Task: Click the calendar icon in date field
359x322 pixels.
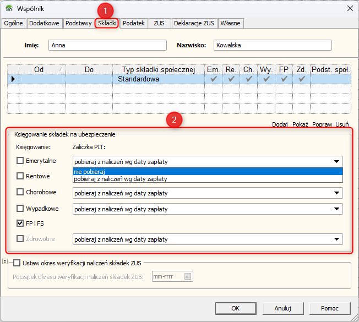Action: 188,276
